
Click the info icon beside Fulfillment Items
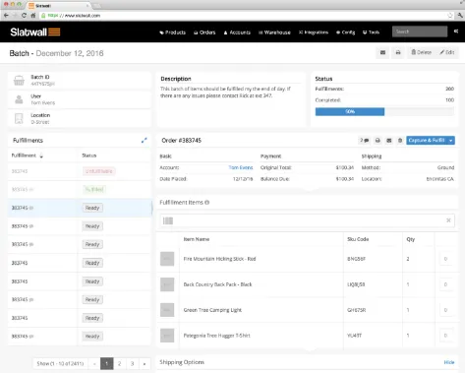pos(207,203)
